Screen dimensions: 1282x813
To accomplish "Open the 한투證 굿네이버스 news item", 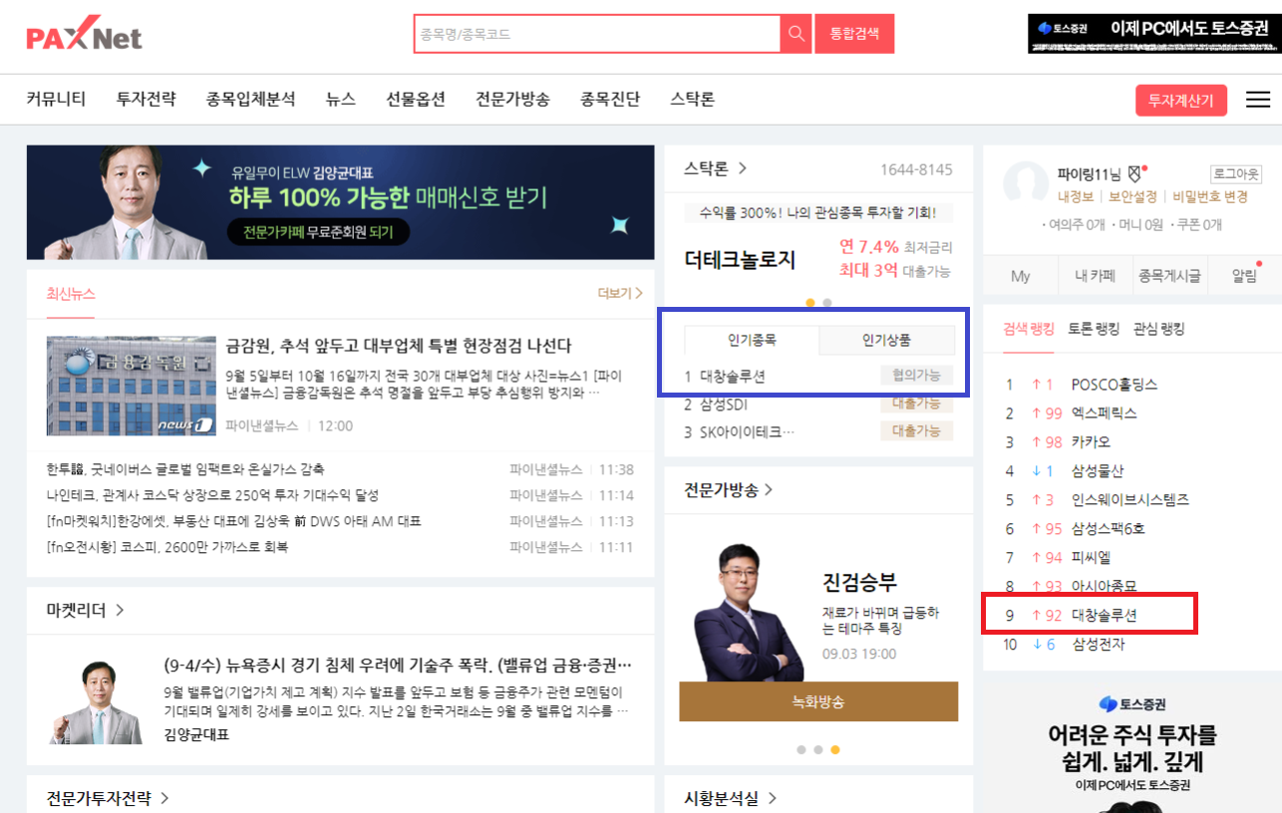I will tap(185, 469).
